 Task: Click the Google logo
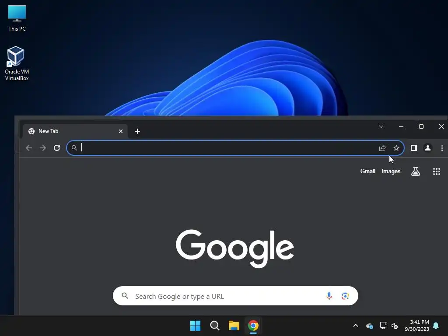pyautogui.click(x=235, y=248)
